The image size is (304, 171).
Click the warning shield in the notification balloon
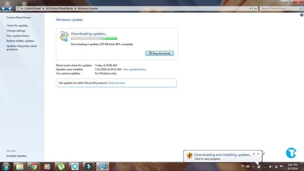pos(190,155)
